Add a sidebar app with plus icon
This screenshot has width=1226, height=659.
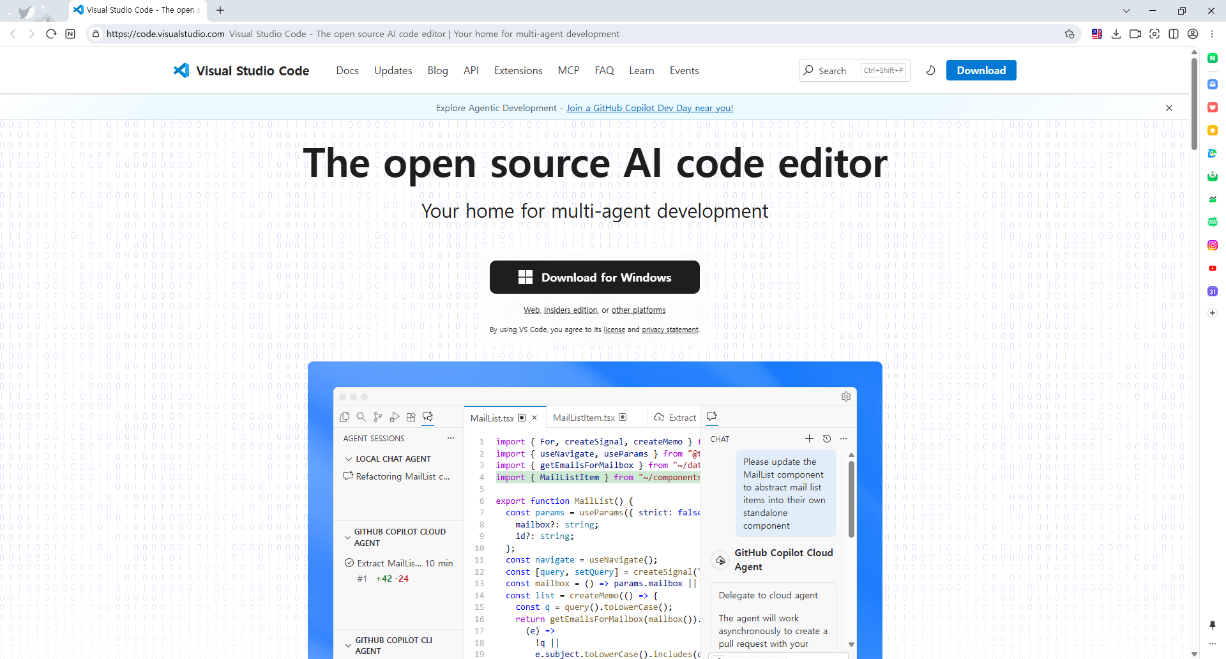(1213, 313)
